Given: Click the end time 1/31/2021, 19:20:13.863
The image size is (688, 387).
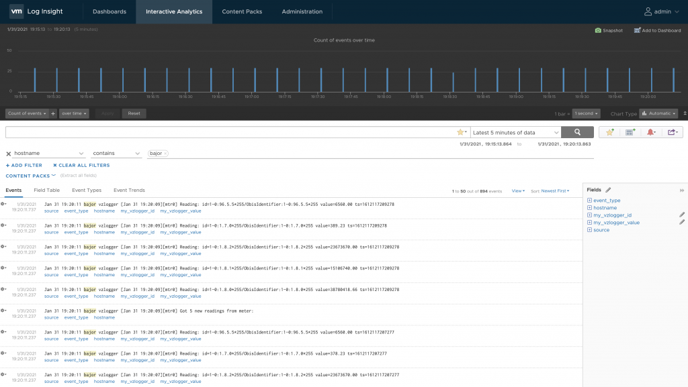Looking at the screenshot, I should tap(564, 144).
